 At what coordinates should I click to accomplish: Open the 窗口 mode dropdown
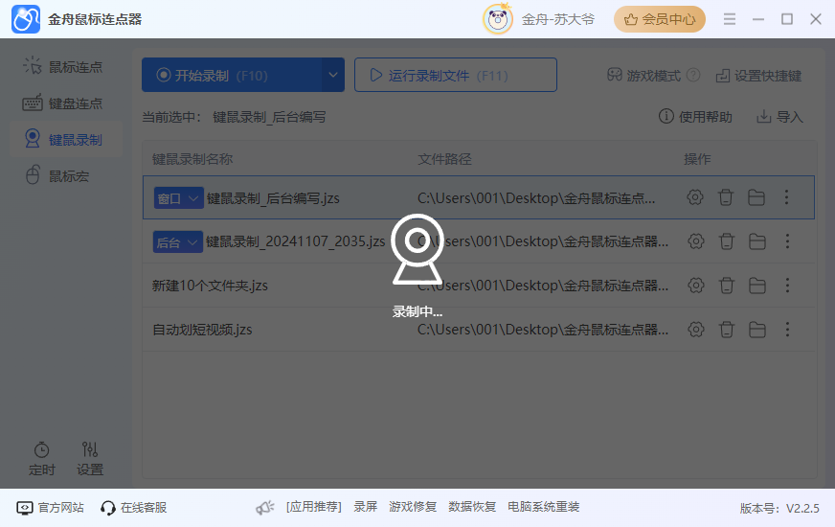[x=178, y=198]
